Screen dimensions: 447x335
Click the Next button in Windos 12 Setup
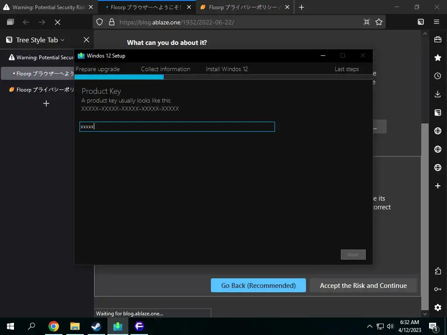tap(353, 255)
